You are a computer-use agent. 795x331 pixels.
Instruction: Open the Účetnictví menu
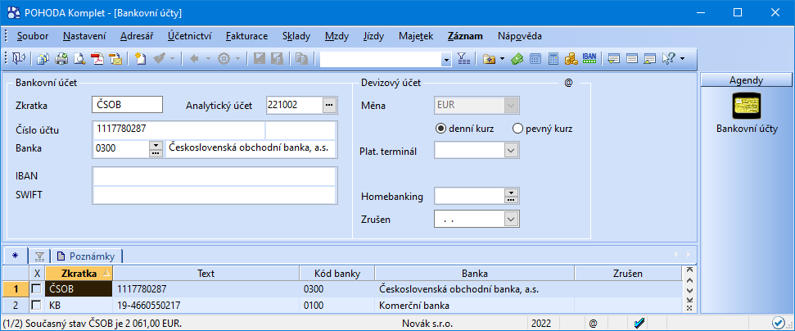click(x=190, y=36)
